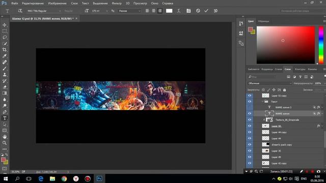Select the Clone Stamp tool
The image size is (326, 183).
[5, 75]
